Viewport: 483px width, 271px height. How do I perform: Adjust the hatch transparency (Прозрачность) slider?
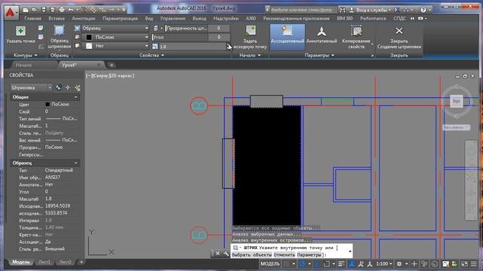coord(186,29)
